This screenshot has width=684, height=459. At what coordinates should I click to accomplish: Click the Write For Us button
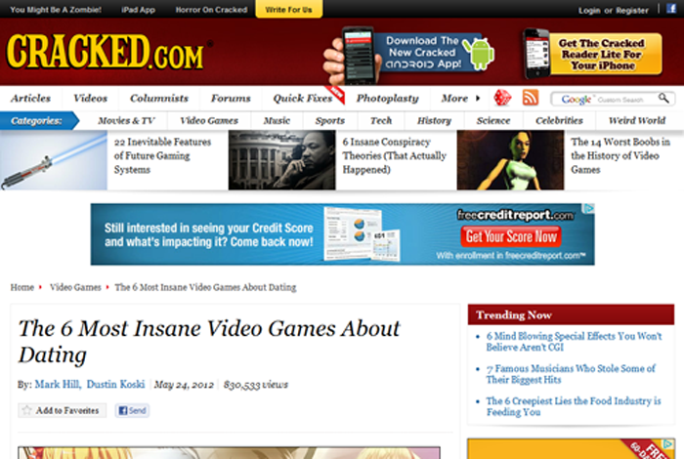289,9
